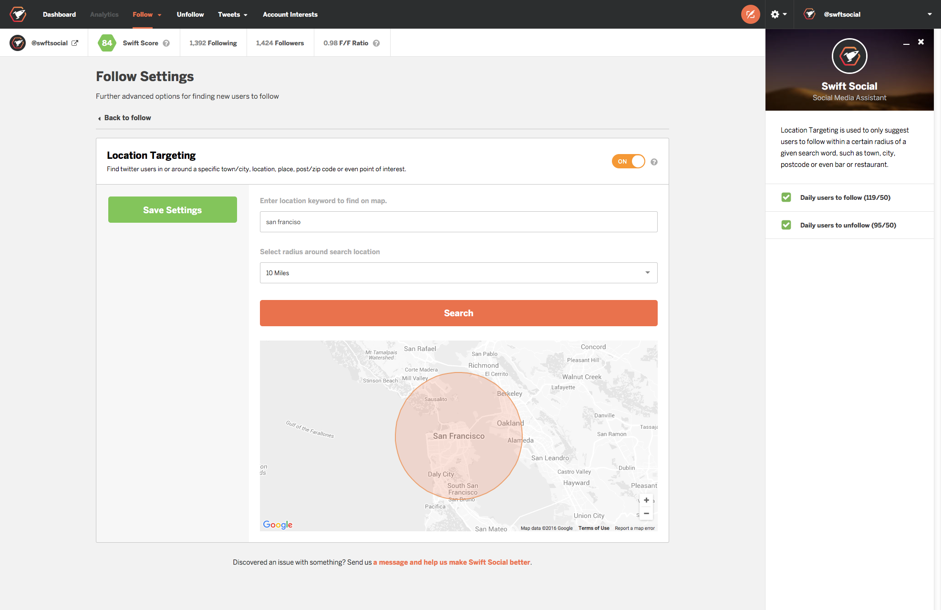Expand the Follow menu dropdown
The image size is (941, 610).
point(146,14)
